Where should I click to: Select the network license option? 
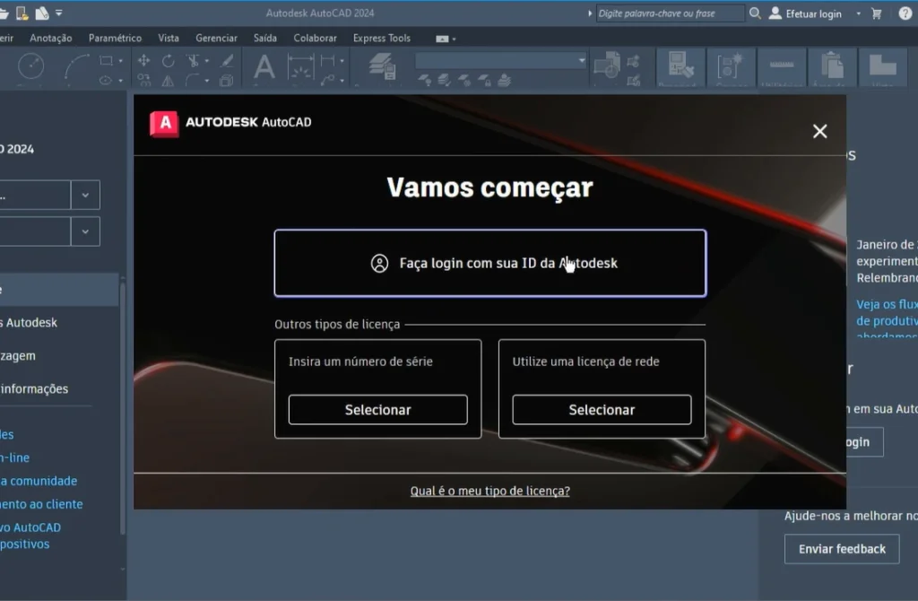click(602, 409)
